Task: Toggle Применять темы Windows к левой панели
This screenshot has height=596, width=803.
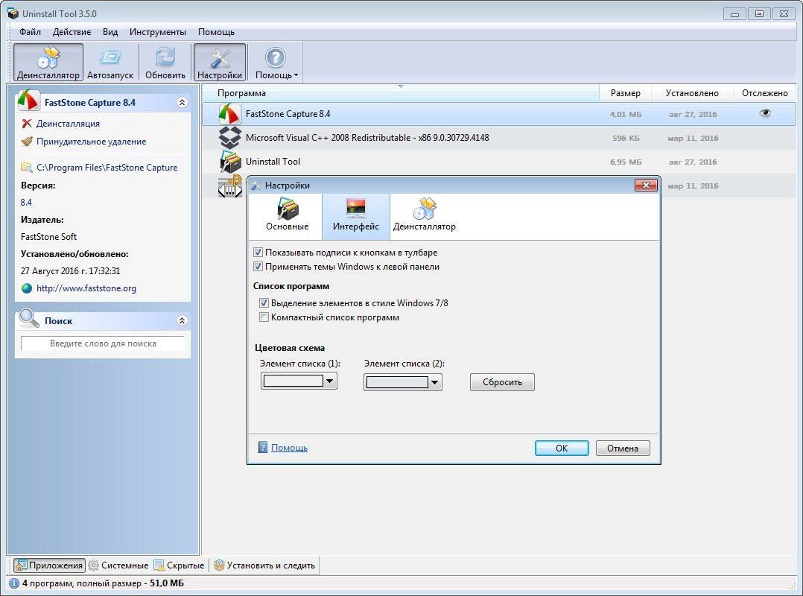Action: point(258,267)
